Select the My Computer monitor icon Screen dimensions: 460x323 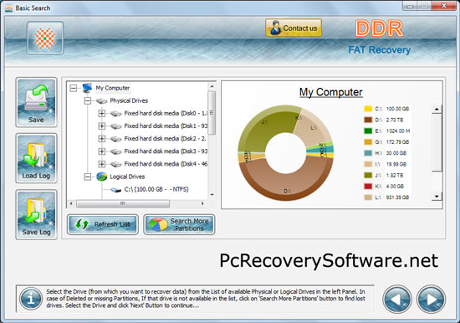click(x=87, y=88)
